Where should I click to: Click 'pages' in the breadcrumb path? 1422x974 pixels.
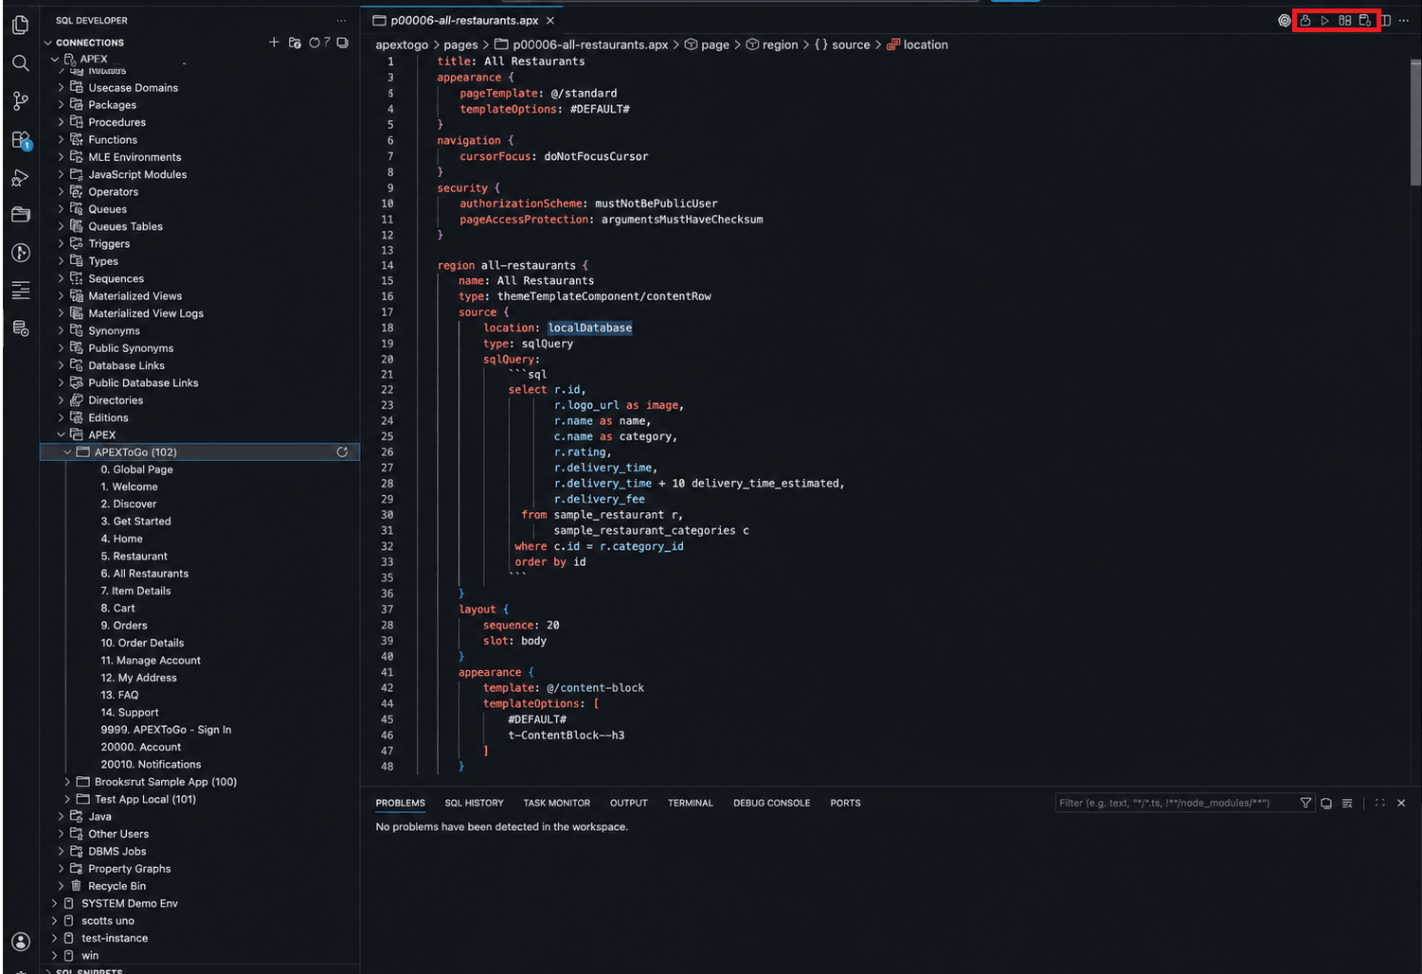pos(460,44)
